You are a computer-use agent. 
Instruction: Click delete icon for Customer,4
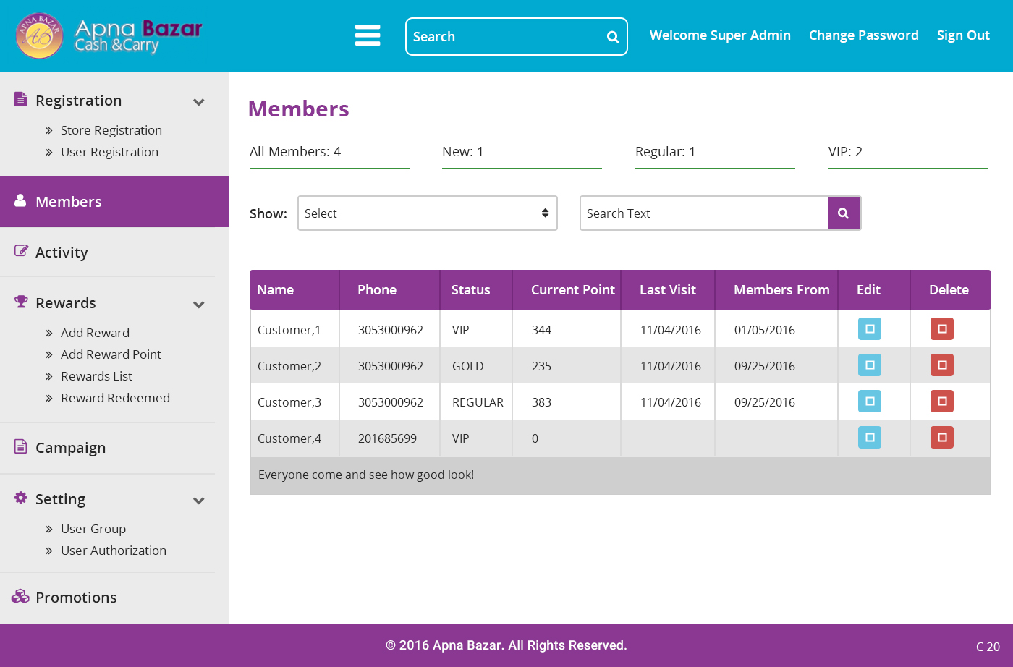tap(942, 438)
